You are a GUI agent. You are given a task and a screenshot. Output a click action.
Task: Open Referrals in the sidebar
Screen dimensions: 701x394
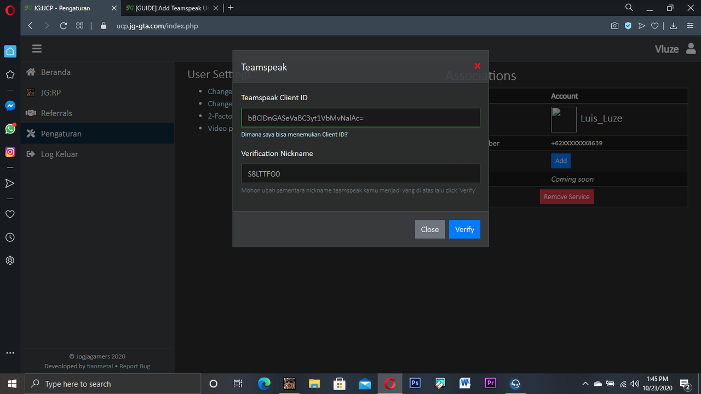point(97,113)
